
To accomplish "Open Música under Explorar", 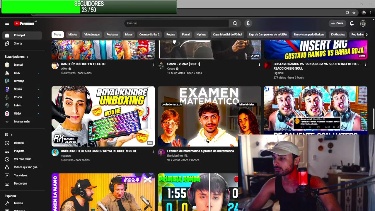I will (x=22, y=203).
